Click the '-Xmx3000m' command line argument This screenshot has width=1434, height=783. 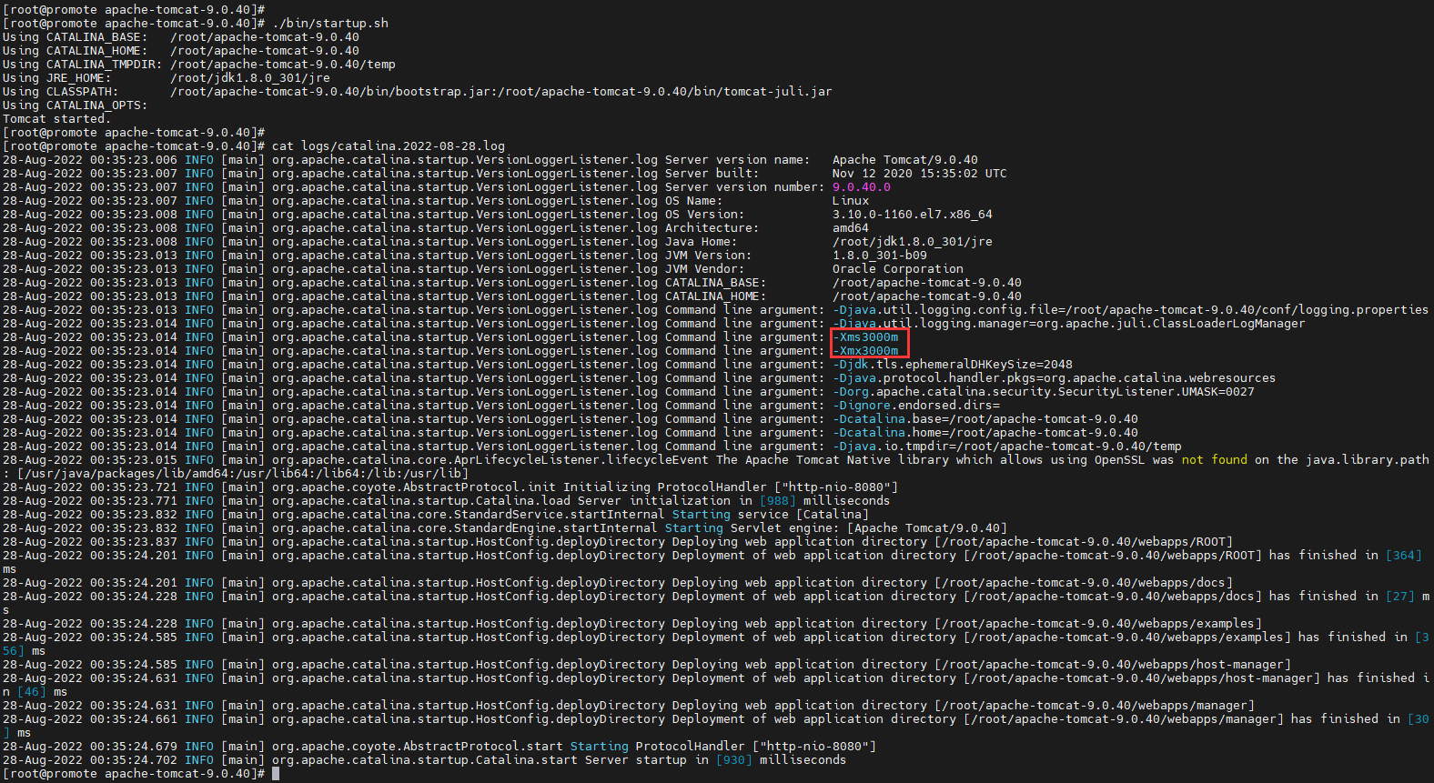click(865, 350)
